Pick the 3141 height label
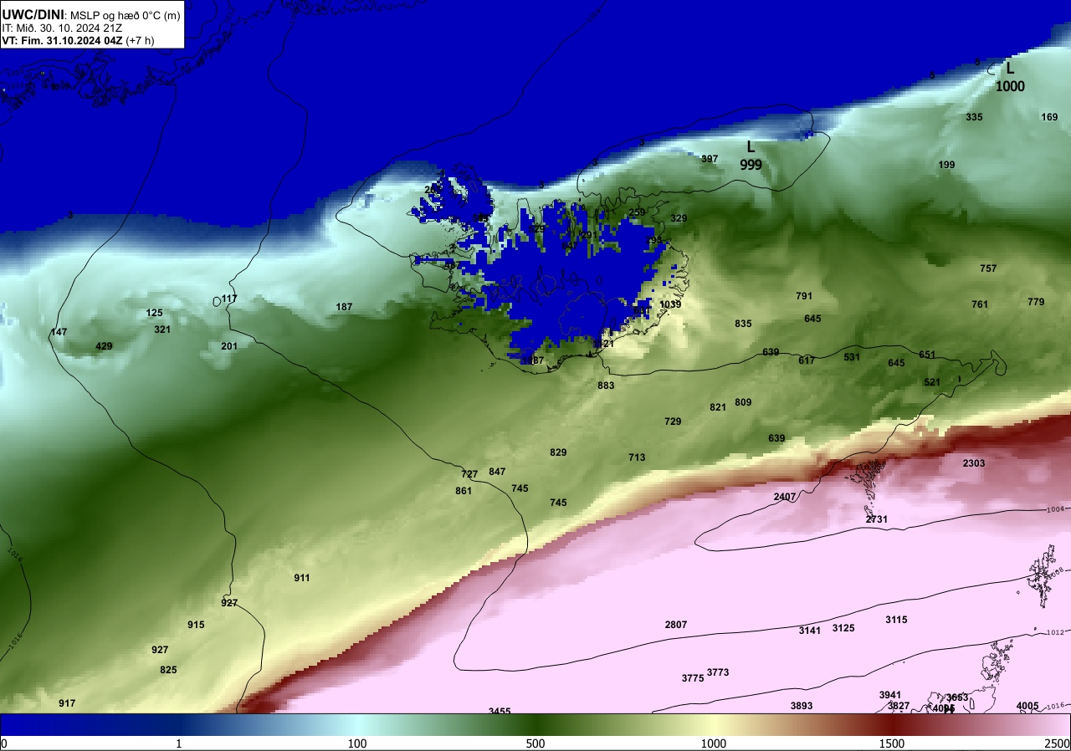 click(x=809, y=631)
